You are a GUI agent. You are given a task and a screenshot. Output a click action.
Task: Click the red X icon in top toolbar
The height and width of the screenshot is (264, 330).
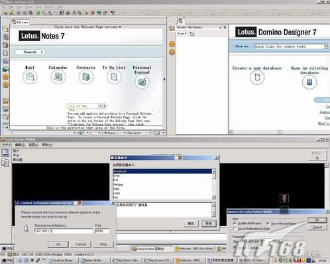pos(93,13)
